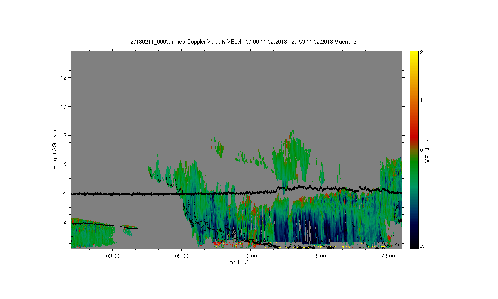The height and width of the screenshot is (299, 498).
Task: Click the 03:00 time tick label
Action: (x=113, y=256)
